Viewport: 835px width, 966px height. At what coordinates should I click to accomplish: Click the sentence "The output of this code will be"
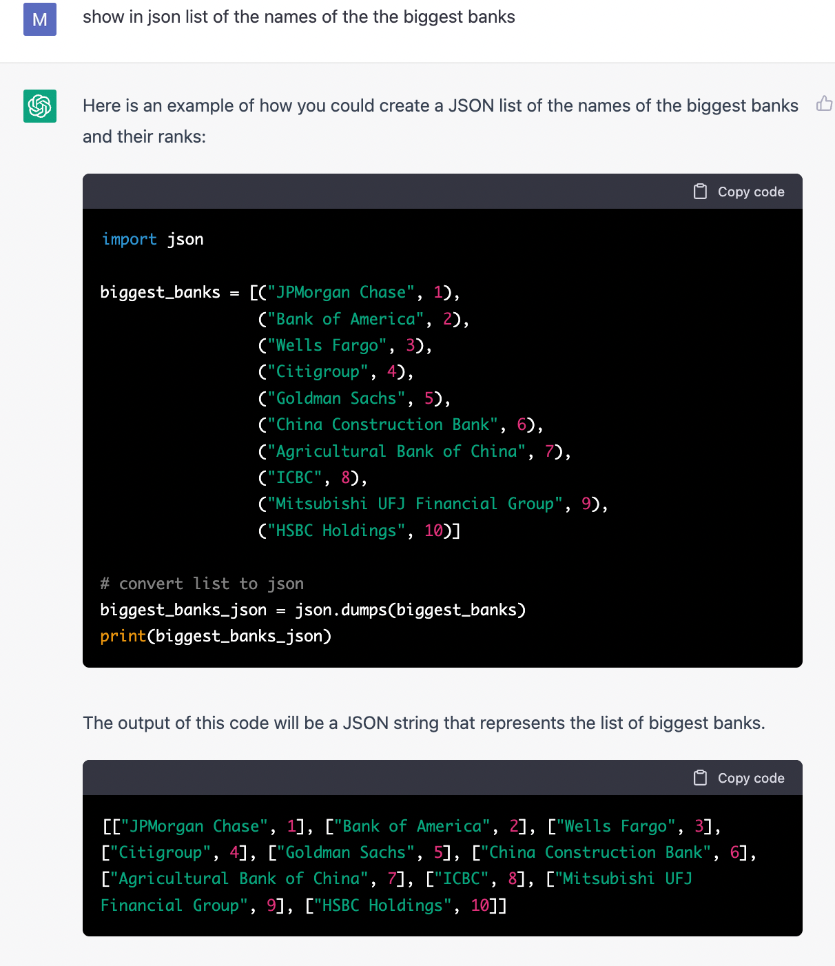point(424,723)
